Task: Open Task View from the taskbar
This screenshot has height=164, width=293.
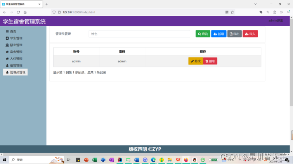Action: pyautogui.click(x=69, y=160)
